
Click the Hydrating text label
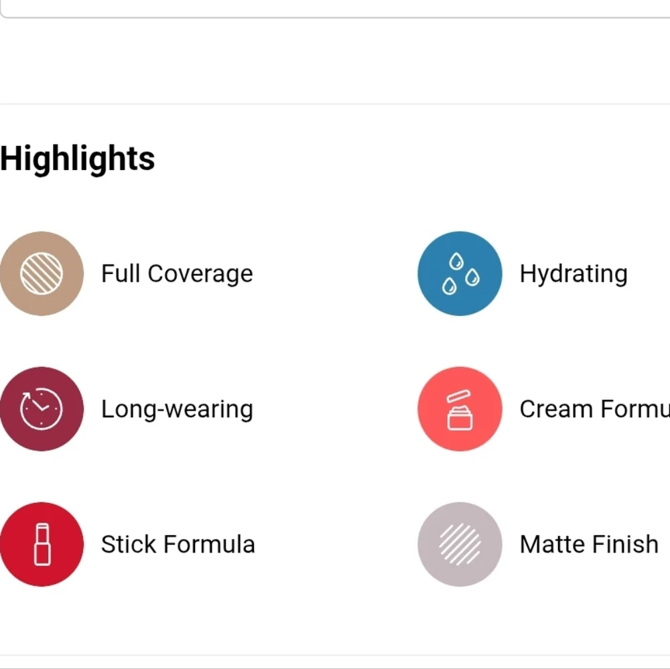[x=574, y=274]
